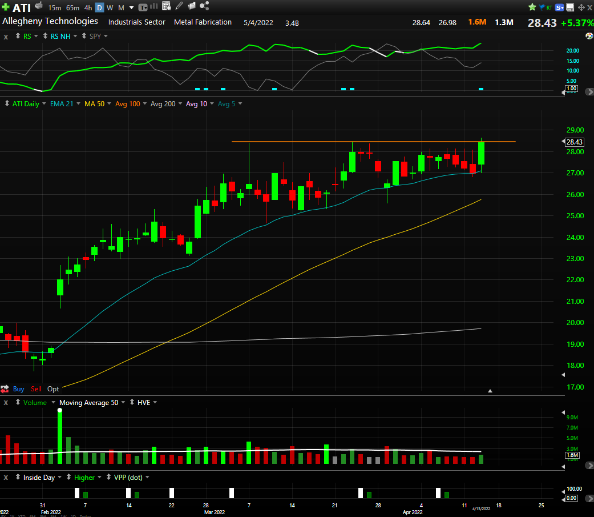This screenshot has width=594, height=517.
Task: Open the MA 50 dropdown
Action: pos(109,103)
